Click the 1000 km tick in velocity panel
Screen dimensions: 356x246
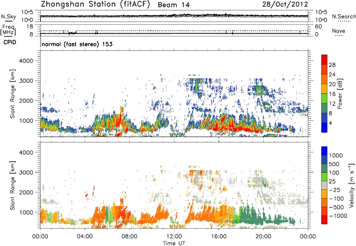tap(26, 212)
